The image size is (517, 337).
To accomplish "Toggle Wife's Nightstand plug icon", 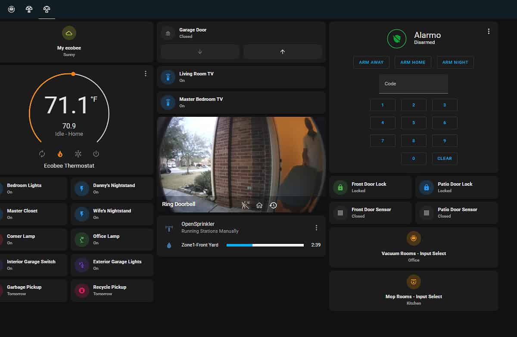I will [82, 214].
